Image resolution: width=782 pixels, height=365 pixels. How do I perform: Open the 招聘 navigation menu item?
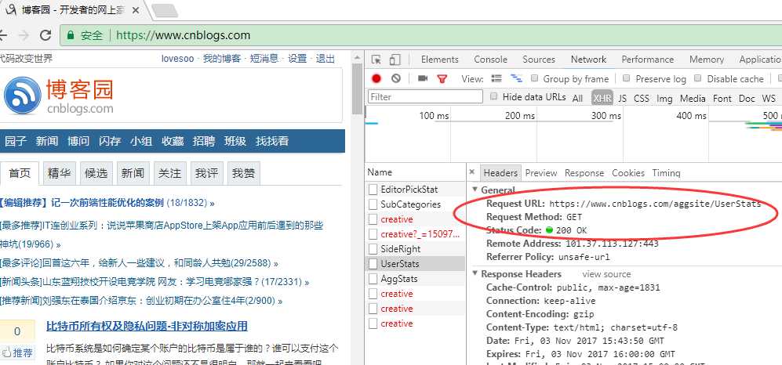203,141
